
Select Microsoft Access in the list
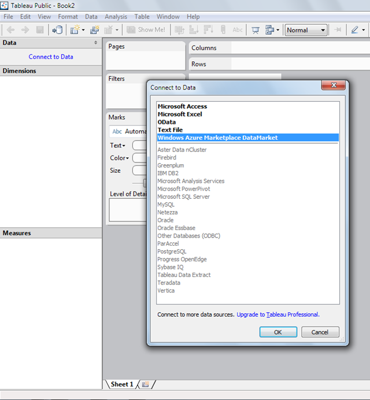248,106
